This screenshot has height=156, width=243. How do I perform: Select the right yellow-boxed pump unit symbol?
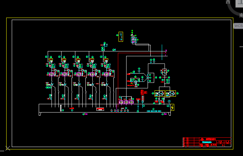point(170,94)
